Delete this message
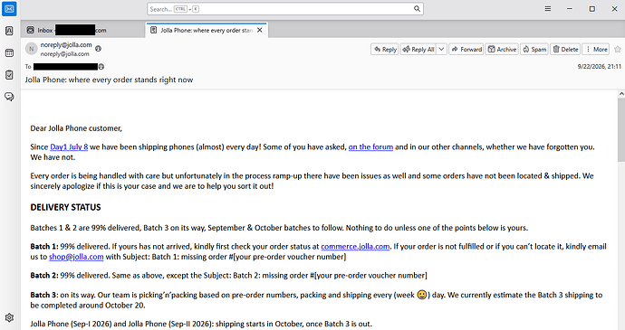Viewport: 625px width, 330px height. click(565, 50)
